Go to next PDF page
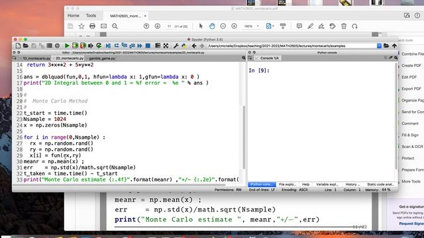424x238 pixels. pyautogui.click(x=158, y=26)
